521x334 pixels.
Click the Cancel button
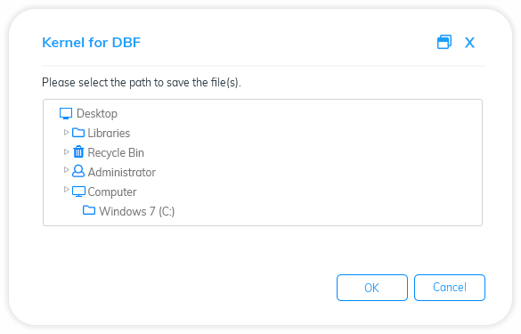(450, 288)
